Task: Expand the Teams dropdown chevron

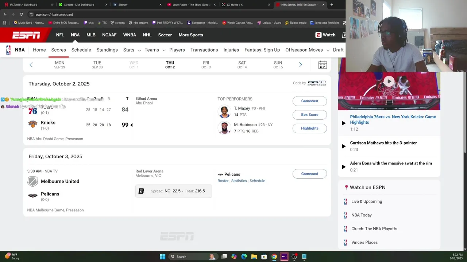Action: [164, 50]
